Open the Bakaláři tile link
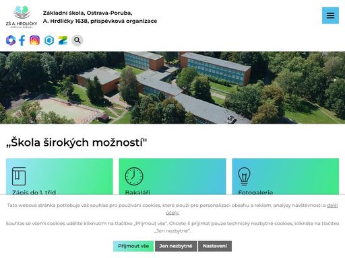Viewport: 345px width, 258px height. 172,177
